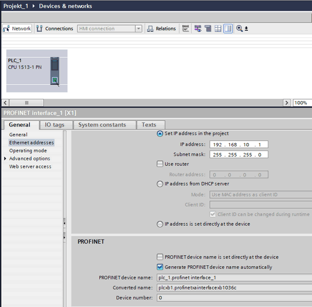Image resolution: width=312 pixels, height=307 pixels.
Task: Click the IP address field 192.168.10.1
Action: tap(239, 145)
